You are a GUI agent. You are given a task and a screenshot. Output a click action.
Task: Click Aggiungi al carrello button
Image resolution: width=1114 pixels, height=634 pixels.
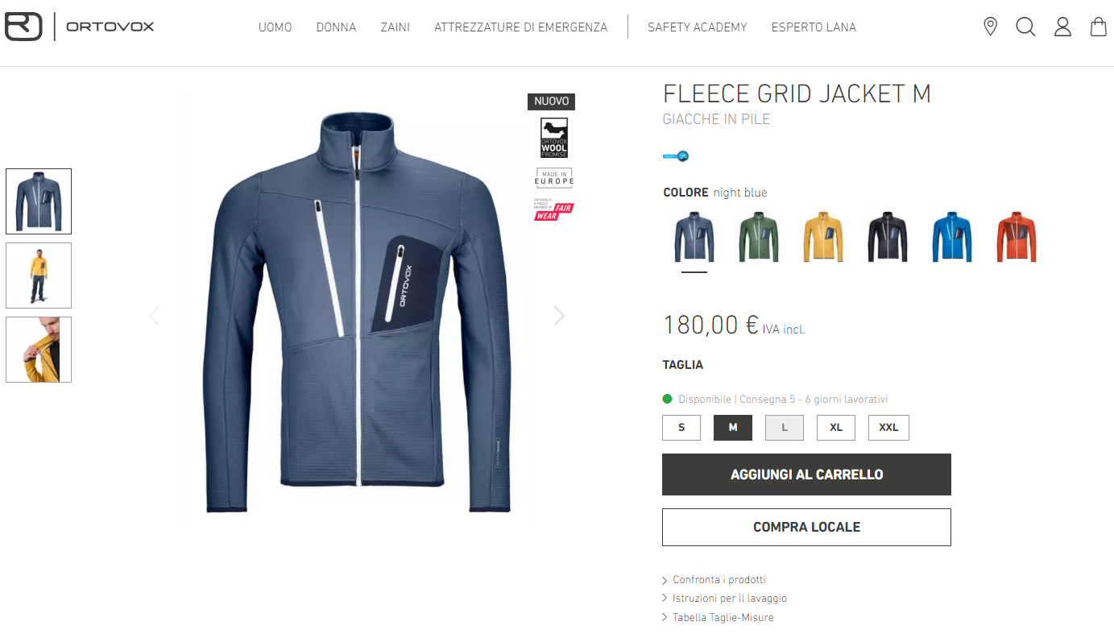coord(806,474)
